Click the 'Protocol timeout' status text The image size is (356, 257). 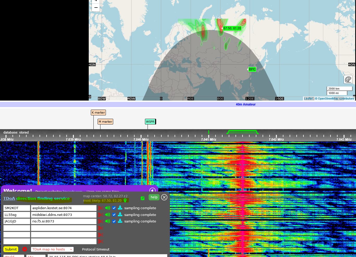96,249
